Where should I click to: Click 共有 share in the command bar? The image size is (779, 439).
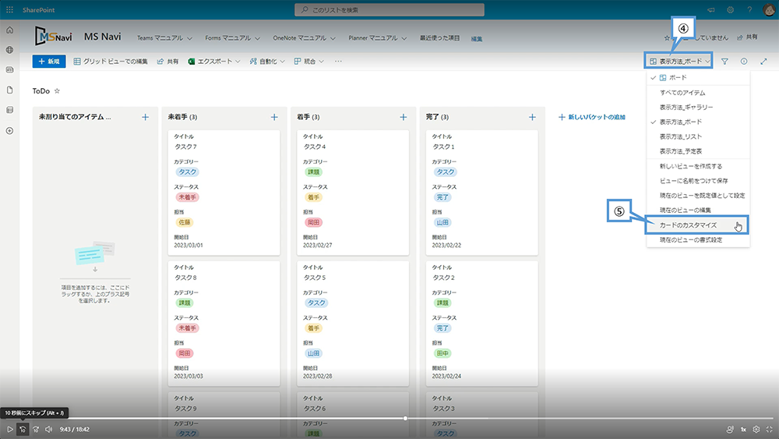click(x=168, y=61)
